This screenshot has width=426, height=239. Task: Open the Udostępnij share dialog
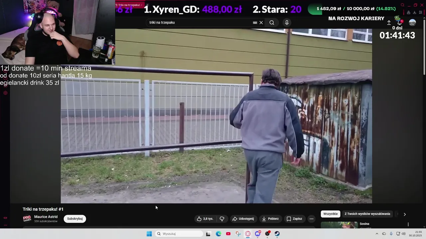(243, 219)
